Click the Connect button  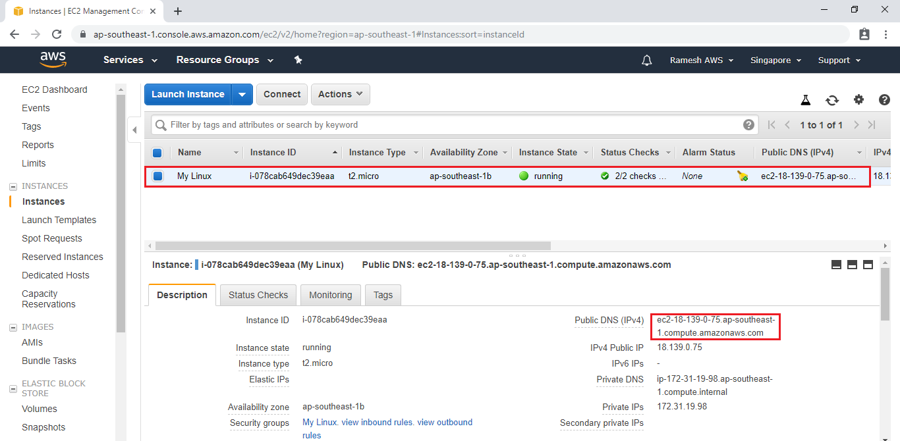[282, 94]
